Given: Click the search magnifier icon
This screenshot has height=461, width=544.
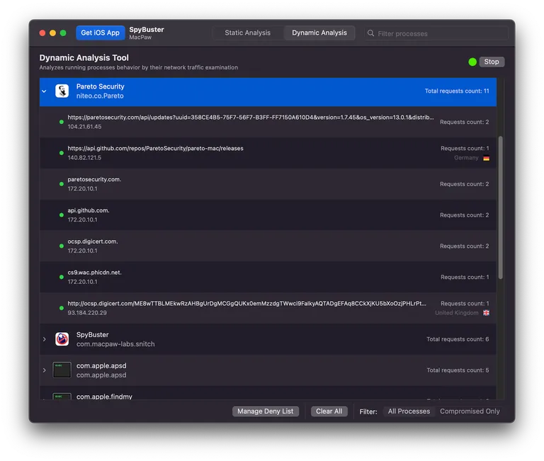Looking at the screenshot, I should point(370,33).
